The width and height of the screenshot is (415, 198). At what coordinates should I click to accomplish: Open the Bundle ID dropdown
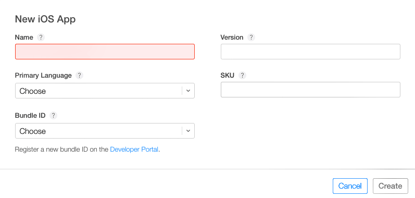point(105,131)
